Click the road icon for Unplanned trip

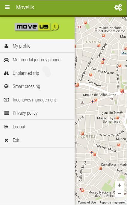click(x=6, y=73)
